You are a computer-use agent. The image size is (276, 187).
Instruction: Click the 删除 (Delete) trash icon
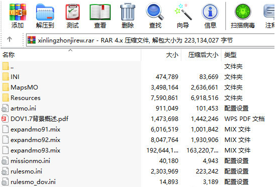point(128,12)
